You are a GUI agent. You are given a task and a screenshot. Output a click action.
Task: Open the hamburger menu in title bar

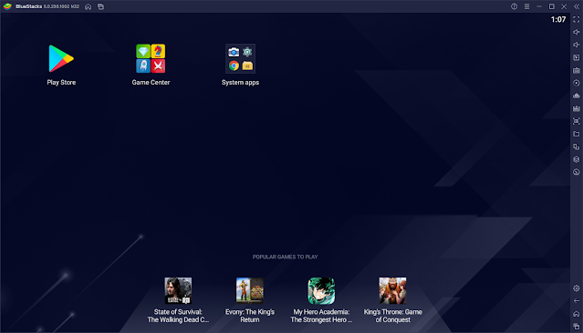(x=526, y=6)
